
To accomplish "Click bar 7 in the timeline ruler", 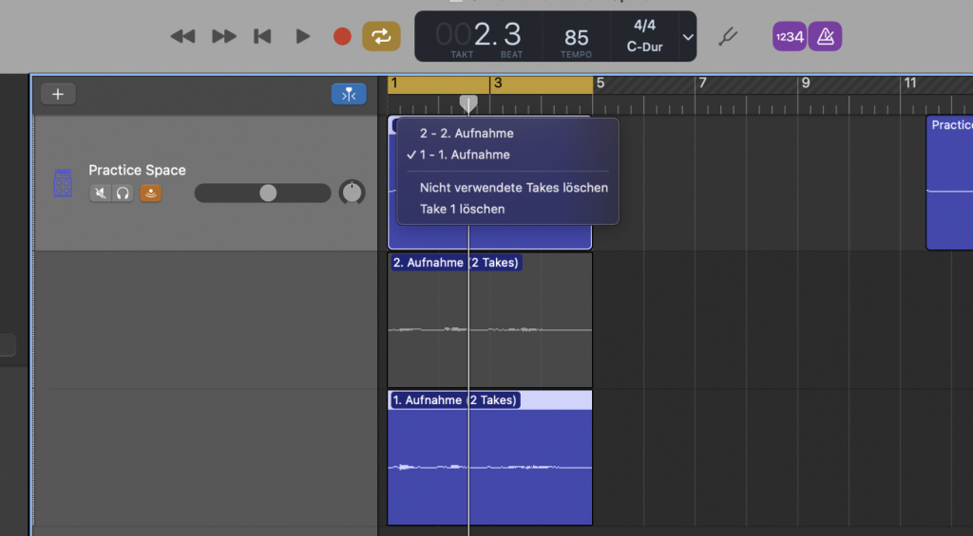I will (702, 83).
